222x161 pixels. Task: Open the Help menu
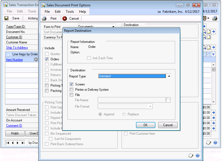pos(82,12)
